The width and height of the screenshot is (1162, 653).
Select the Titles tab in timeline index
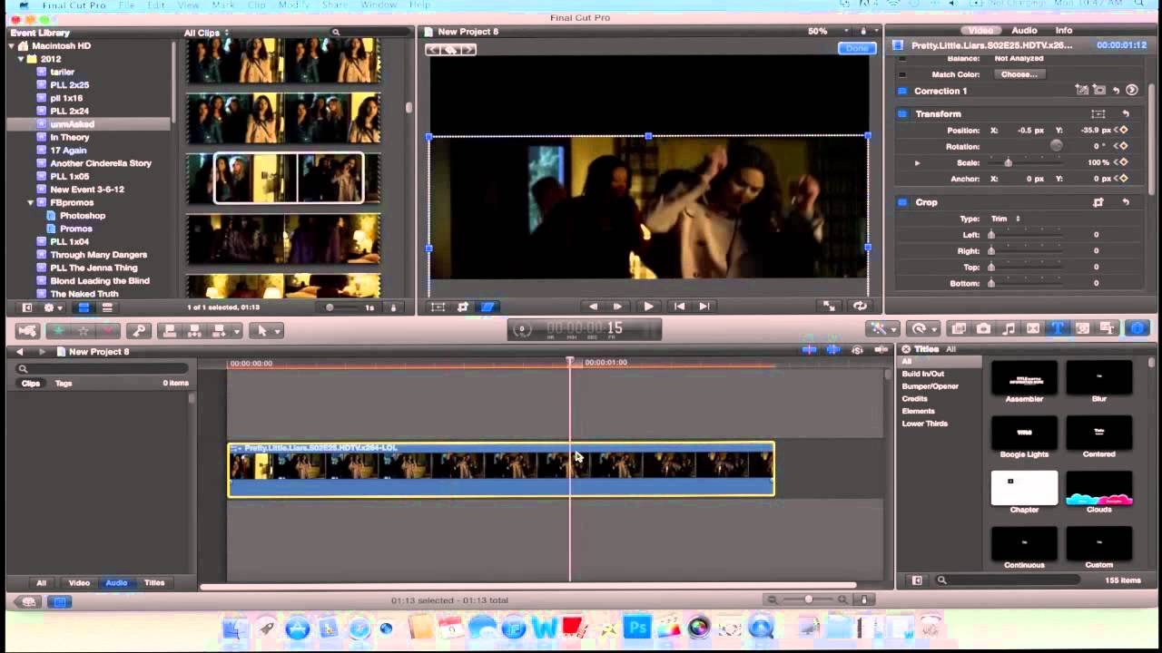pos(154,582)
